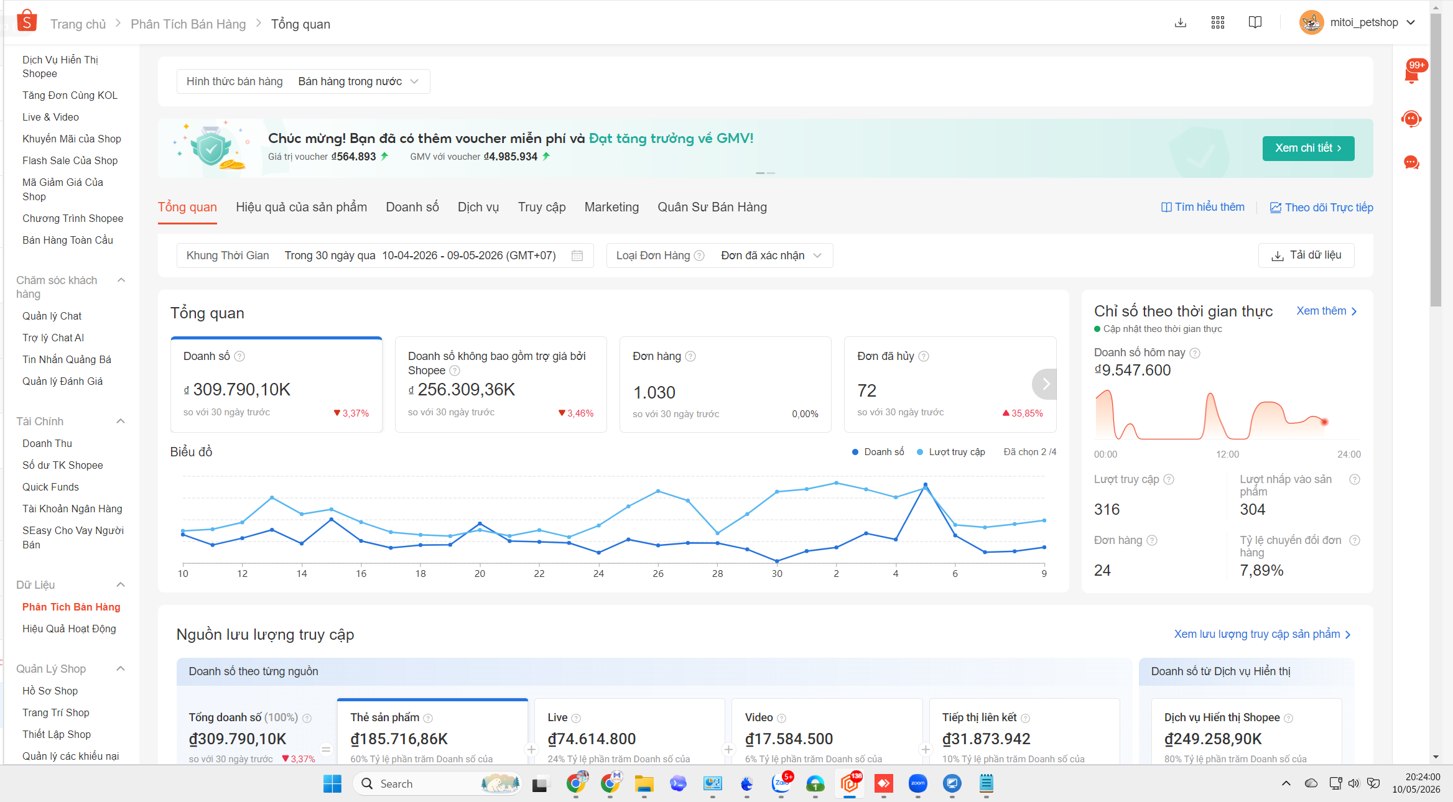Click the help icon beside Lượt nhấp vào sản phẩm
The height and width of the screenshot is (802, 1453).
click(1355, 479)
